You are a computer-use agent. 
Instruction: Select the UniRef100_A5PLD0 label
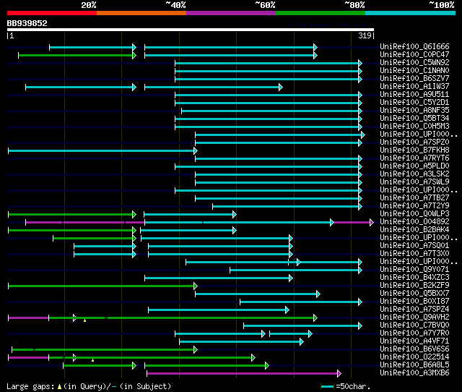pos(414,166)
